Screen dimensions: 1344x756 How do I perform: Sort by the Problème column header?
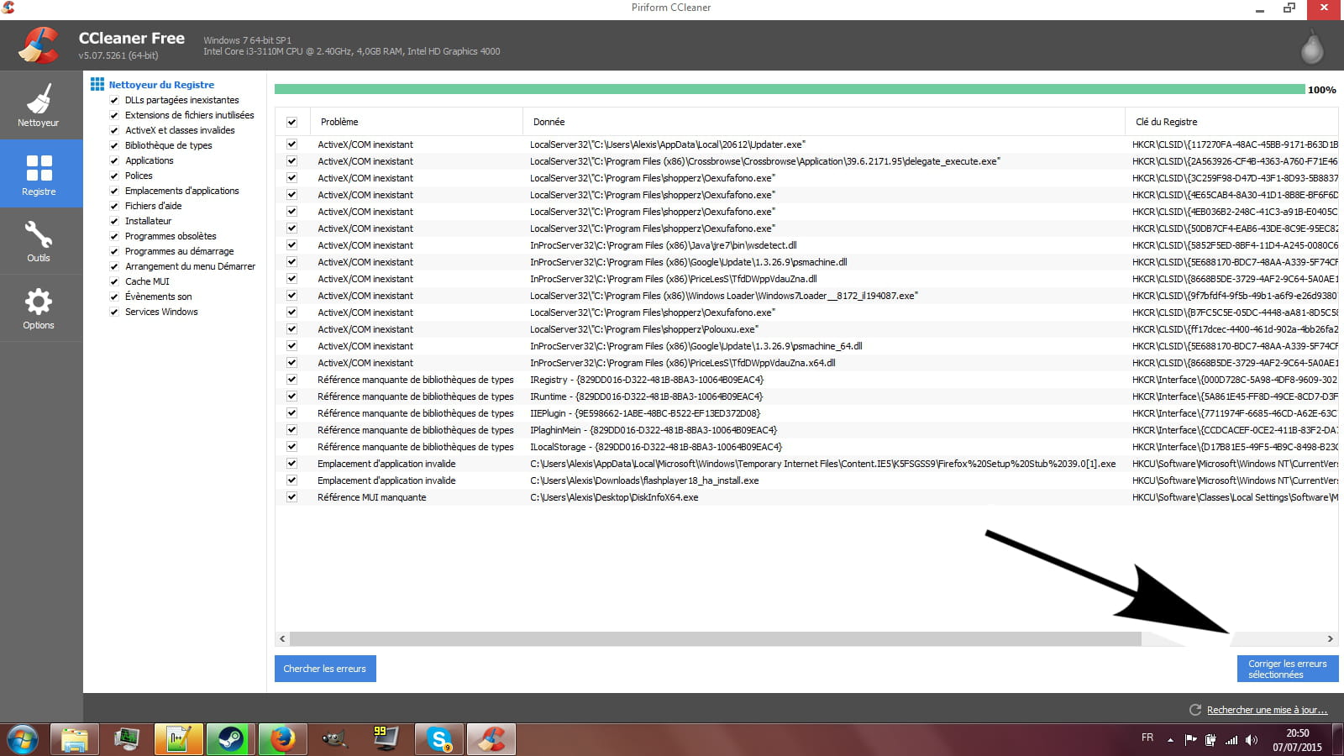point(417,122)
